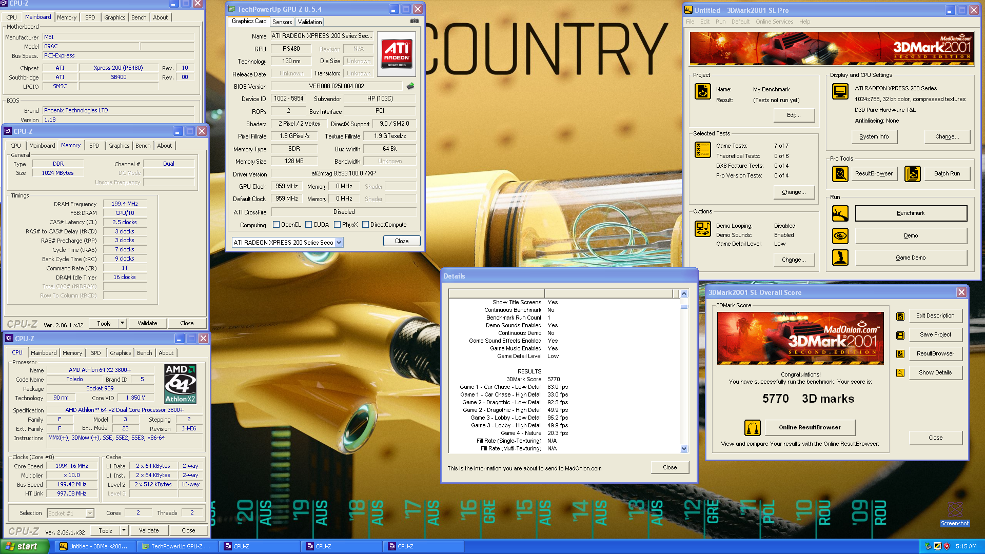
Task: Click the 3DMark2001 SE banner in score window
Action: (x=800, y=338)
